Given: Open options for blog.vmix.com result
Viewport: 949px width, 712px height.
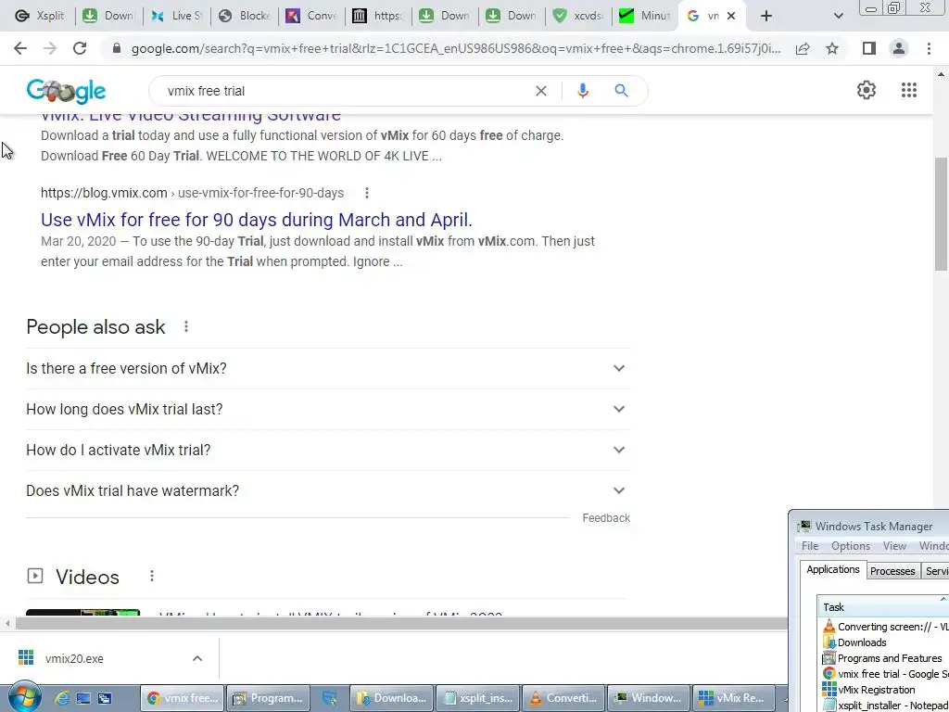Looking at the screenshot, I should [367, 193].
